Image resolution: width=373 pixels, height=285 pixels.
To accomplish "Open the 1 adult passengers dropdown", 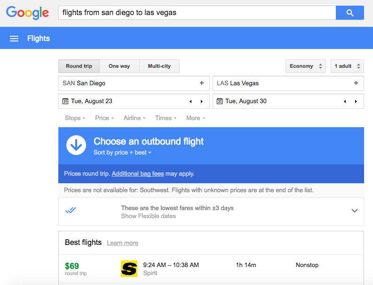I will [x=347, y=66].
